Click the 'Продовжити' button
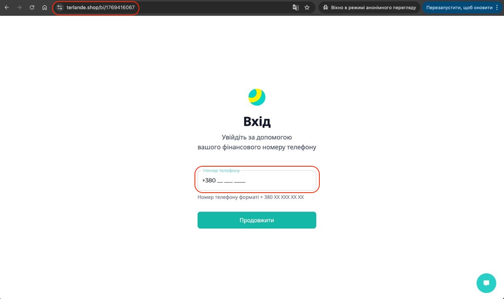 (257, 220)
